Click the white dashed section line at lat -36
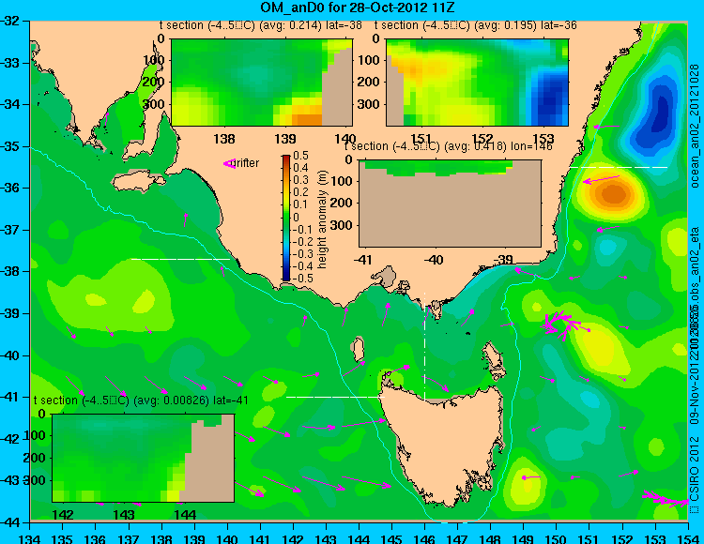 point(619,167)
